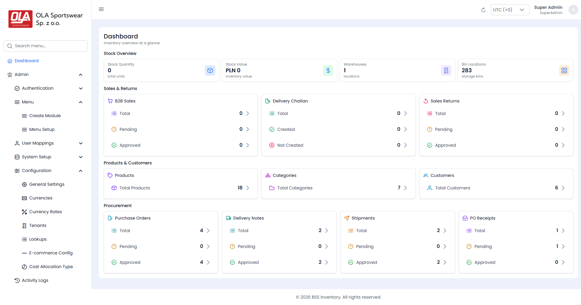
Task: Click the refresh icon in header
Action: click(x=483, y=10)
